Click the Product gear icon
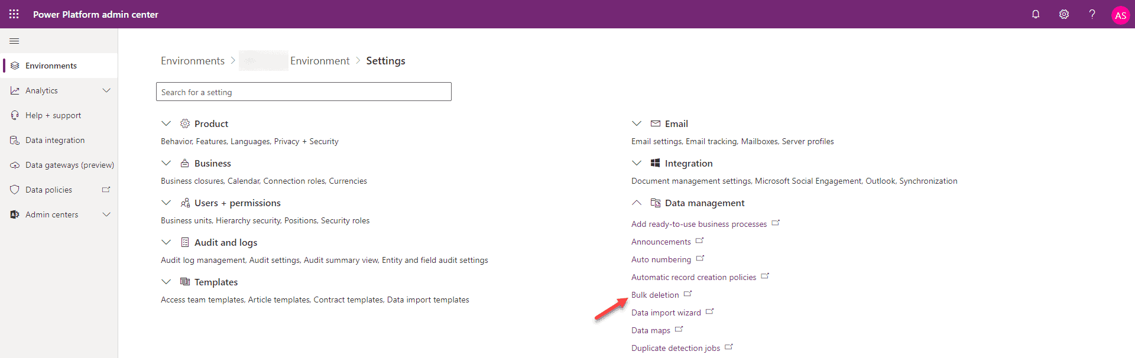The width and height of the screenshot is (1135, 358). tap(185, 123)
